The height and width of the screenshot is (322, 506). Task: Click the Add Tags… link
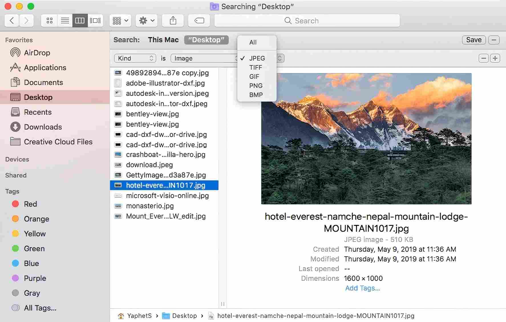tap(363, 288)
